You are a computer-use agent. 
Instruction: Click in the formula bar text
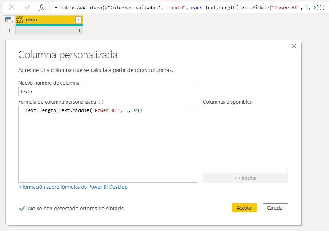tap(190, 8)
